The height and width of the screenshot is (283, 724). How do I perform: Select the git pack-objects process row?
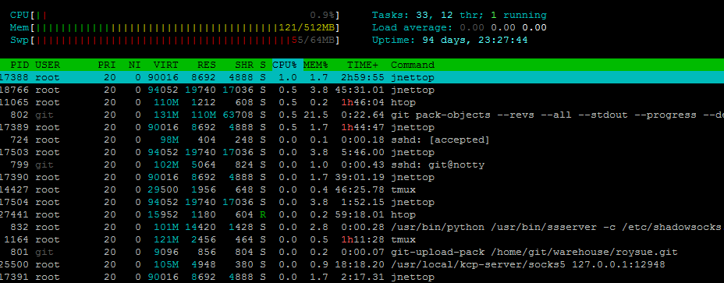tap(362, 115)
